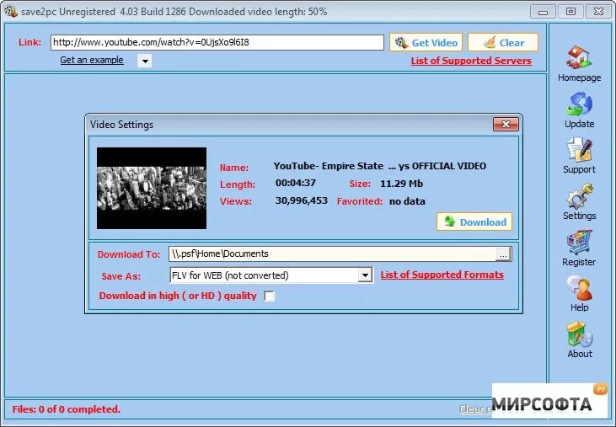The image size is (616, 427).
Task: Click the save2pc icon in the title bar
Action: pos(11,11)
